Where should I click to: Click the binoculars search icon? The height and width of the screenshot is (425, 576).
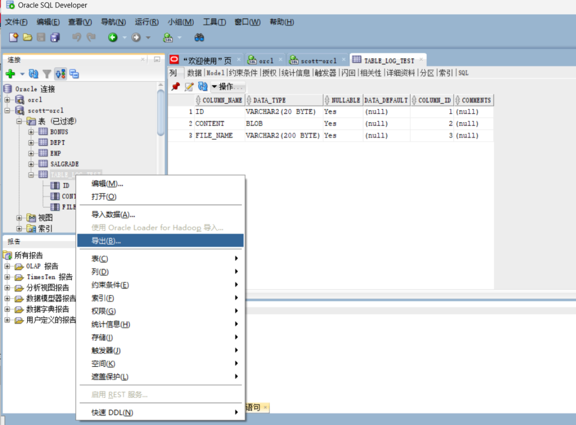coord(199,37)
